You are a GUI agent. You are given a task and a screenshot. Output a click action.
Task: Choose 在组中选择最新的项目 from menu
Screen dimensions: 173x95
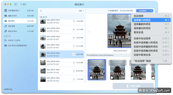pyautogui.click(x=151, y=47)
